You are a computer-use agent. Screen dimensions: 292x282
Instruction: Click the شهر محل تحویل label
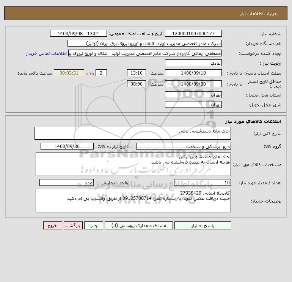point(265,105)
